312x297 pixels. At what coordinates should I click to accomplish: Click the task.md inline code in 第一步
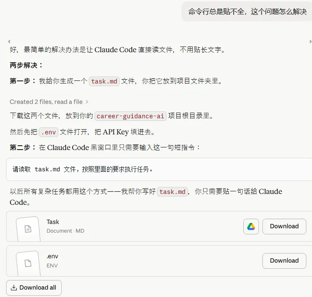point(104,81)
